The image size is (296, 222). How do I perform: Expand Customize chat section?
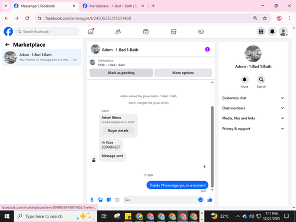(x=253, y=98)
